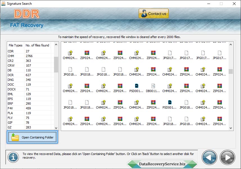Viewport: 241px width, 169px height.
Task: Select the DNG file type row
Action: click(31, 79)
